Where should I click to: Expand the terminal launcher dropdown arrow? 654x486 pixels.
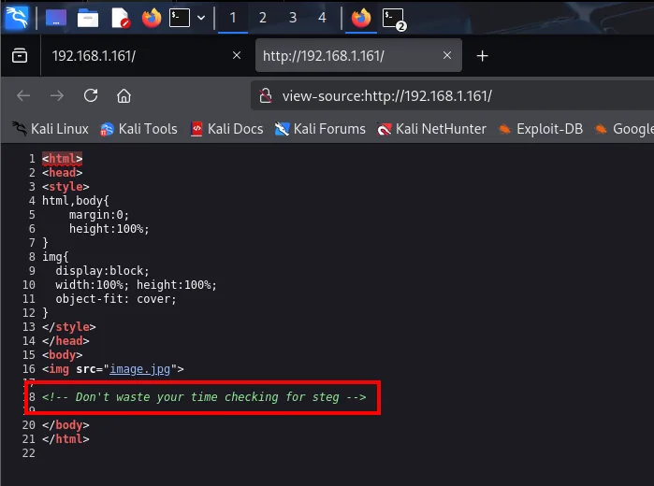click(x=201, y=18)
